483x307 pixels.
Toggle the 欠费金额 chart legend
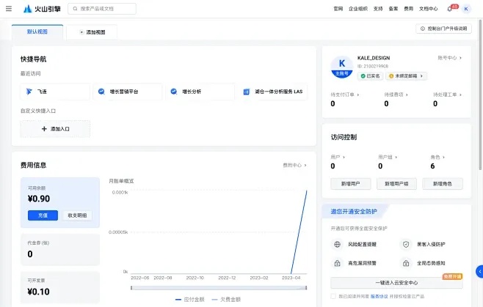(226, 300)
